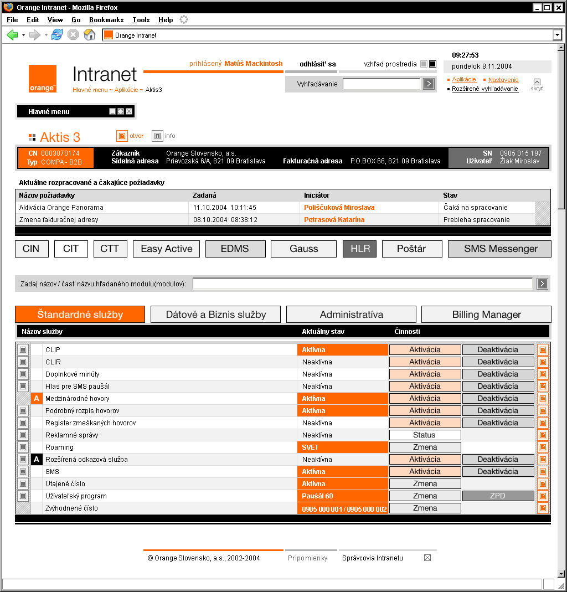This screenshot has width=567, height=592.
Task: Open the Back button history dropdown
Action: [x=23, y=35]
